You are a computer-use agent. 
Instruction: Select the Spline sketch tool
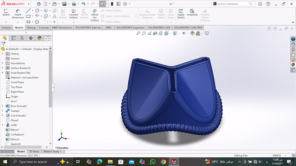46,10
